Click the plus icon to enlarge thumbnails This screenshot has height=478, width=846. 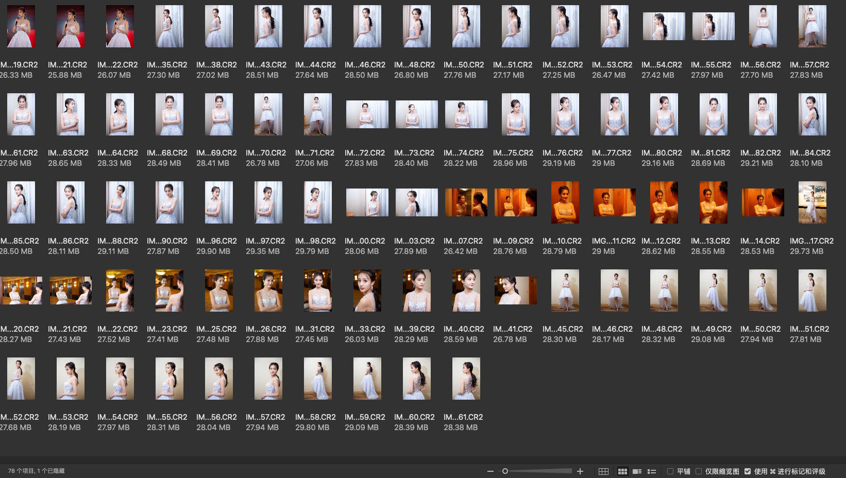pyautogui.click(x=580, y=471)
